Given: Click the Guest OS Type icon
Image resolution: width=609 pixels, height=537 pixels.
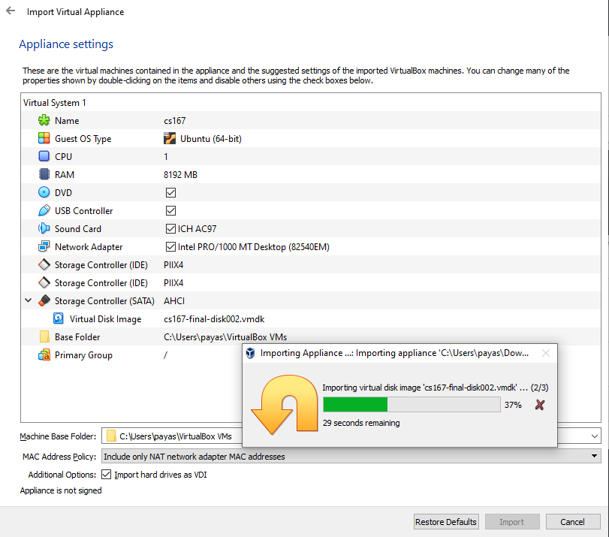Looking at the screenshot, I should (x=44, y=138).
